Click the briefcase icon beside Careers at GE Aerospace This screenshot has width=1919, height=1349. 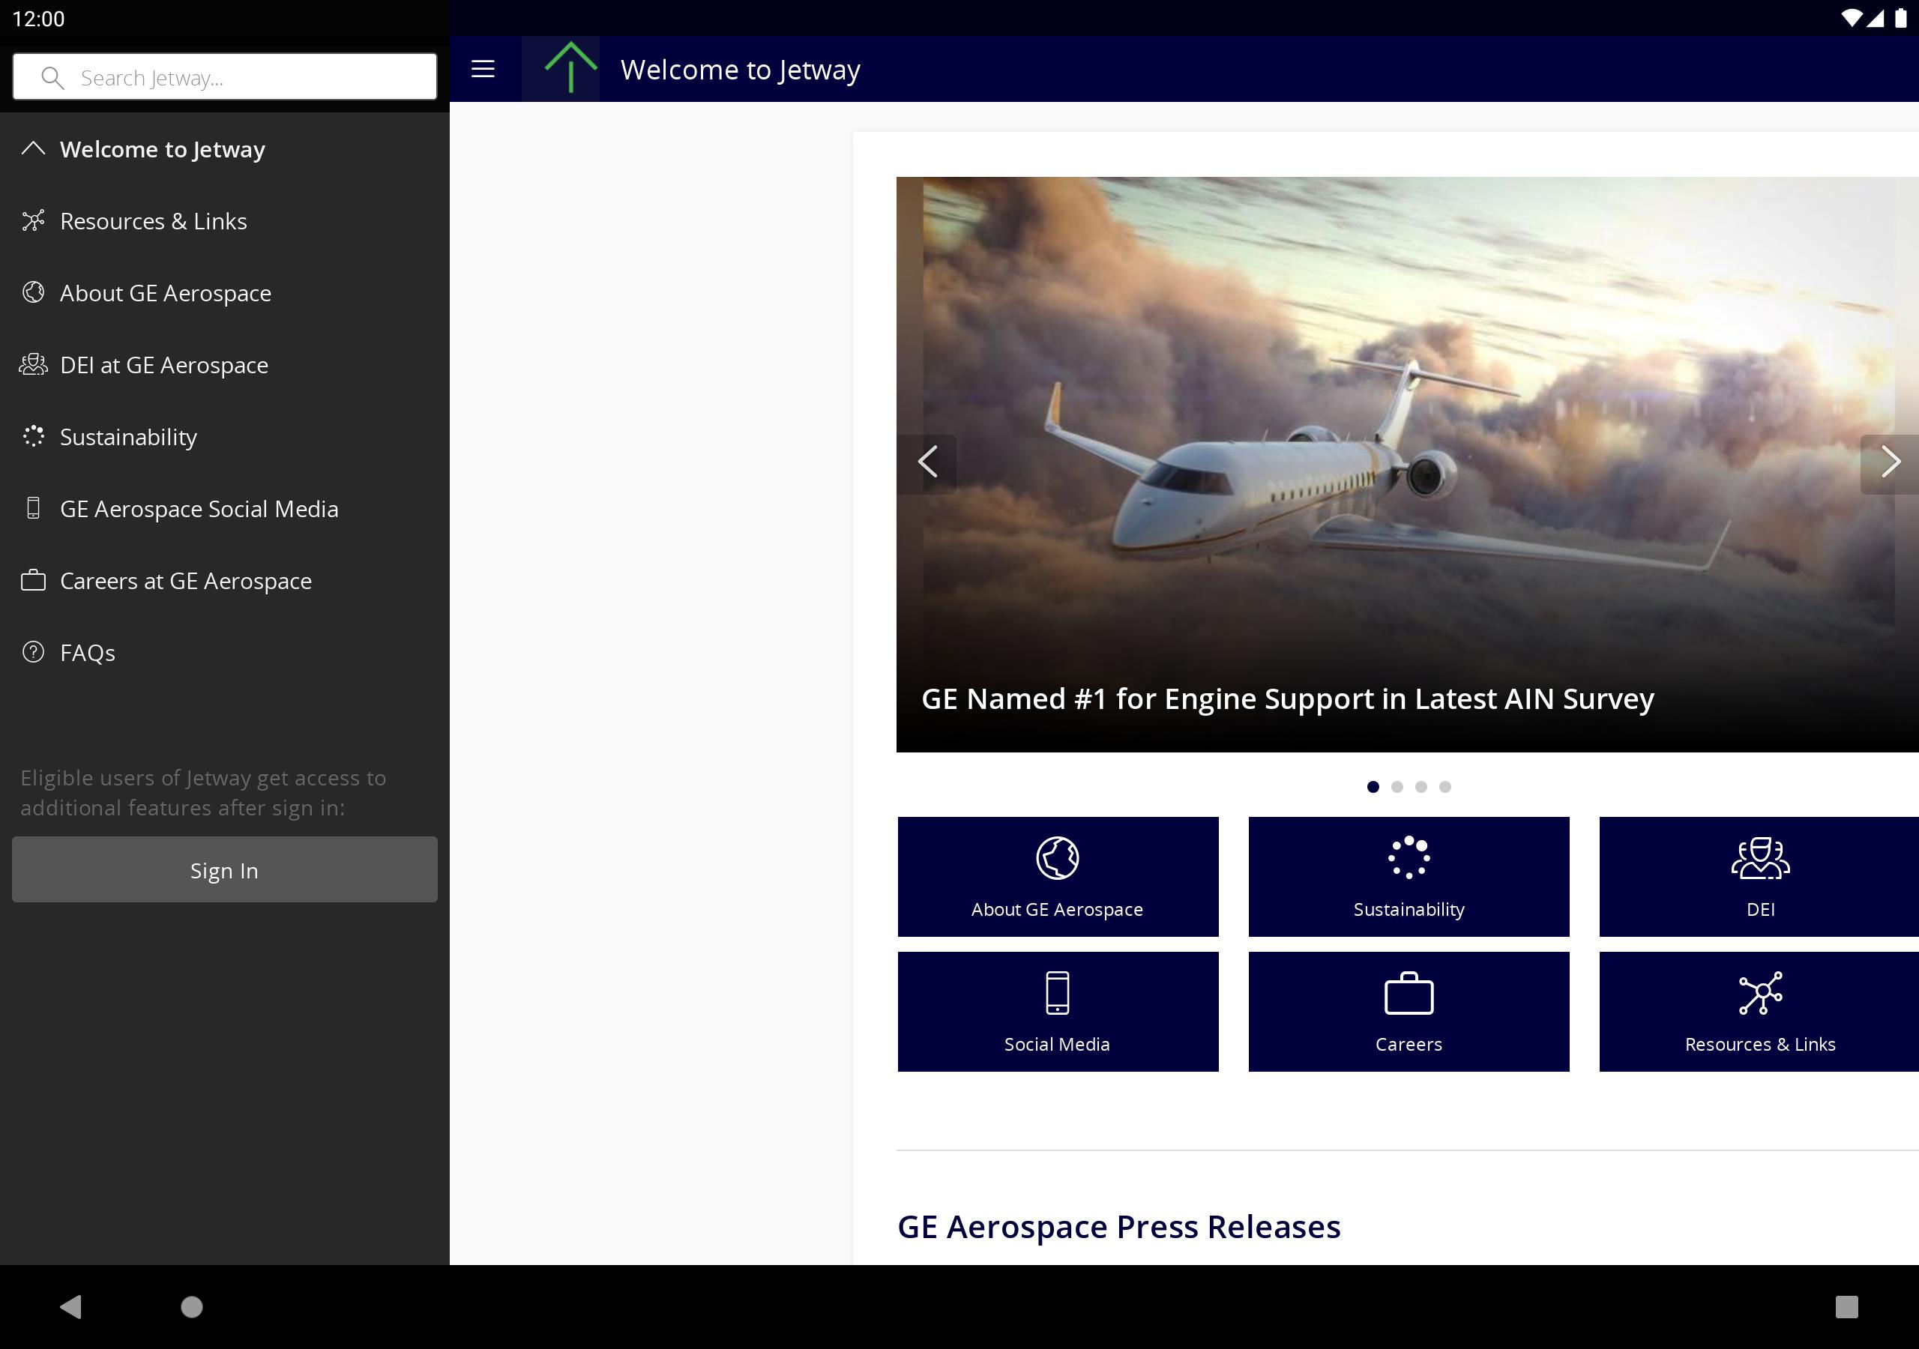(x=34, y=580)
